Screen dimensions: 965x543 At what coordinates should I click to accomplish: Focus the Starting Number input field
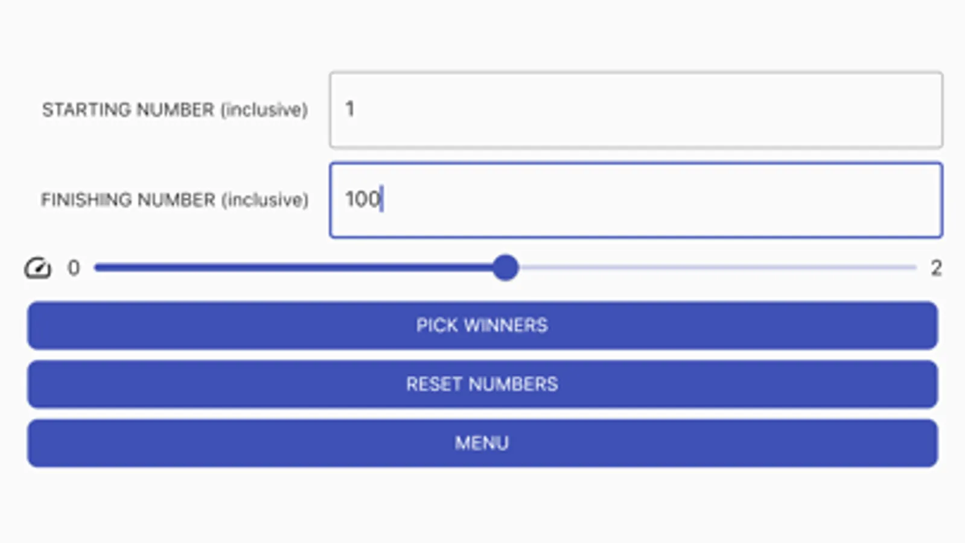tap(635, 110)
